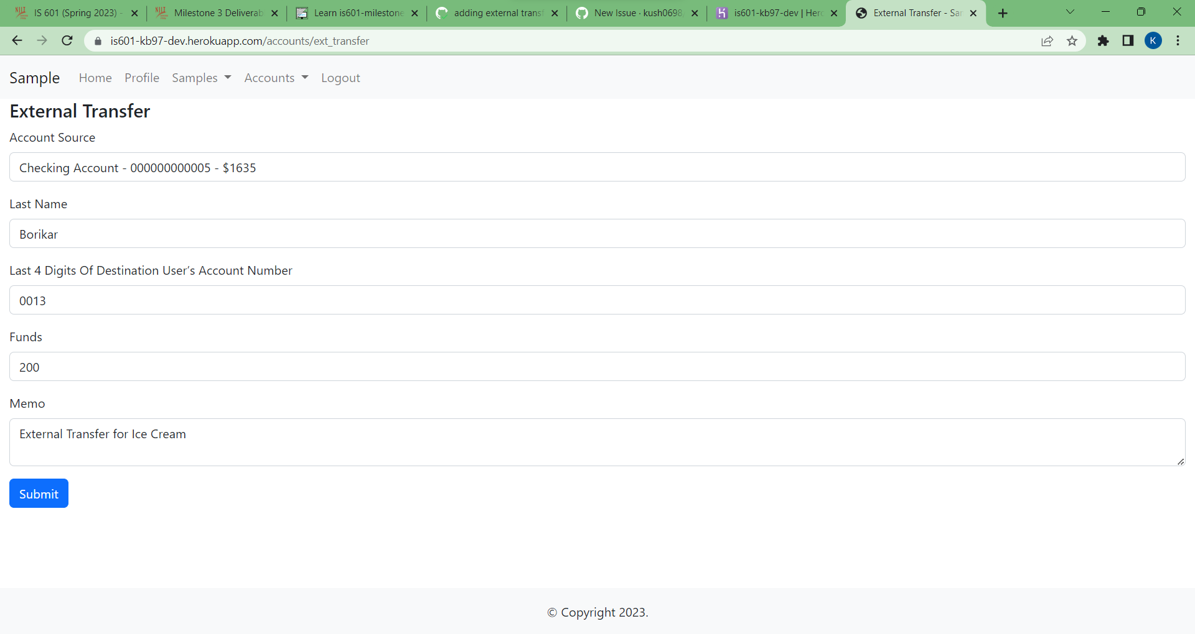The width and height of the screenshot is (1195, 634).
Task: Click the profile avatar K icon
Action: pos(1154,40)
